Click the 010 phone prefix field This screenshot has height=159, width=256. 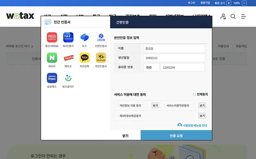point(151,67)
